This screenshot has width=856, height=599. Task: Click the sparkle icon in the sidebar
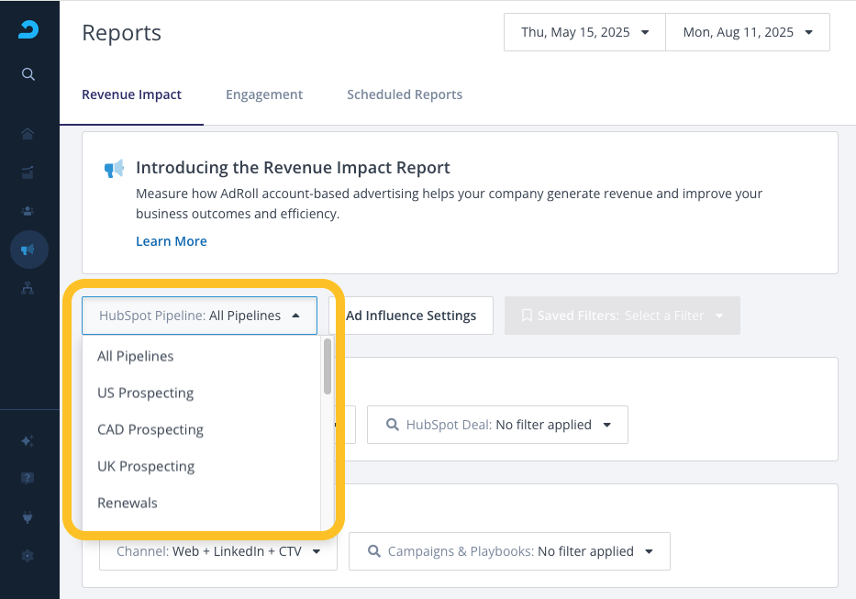coord(28,440)
